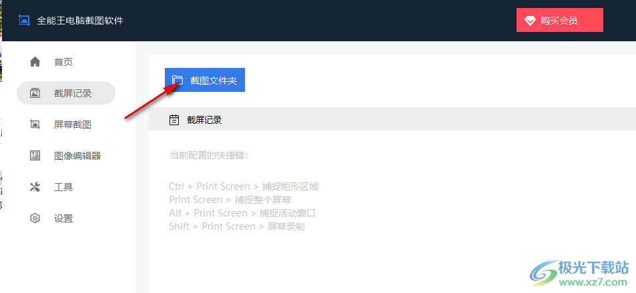Click the app logo icon in title bar
The image size is (636, 293).
(x=24, y=20)
